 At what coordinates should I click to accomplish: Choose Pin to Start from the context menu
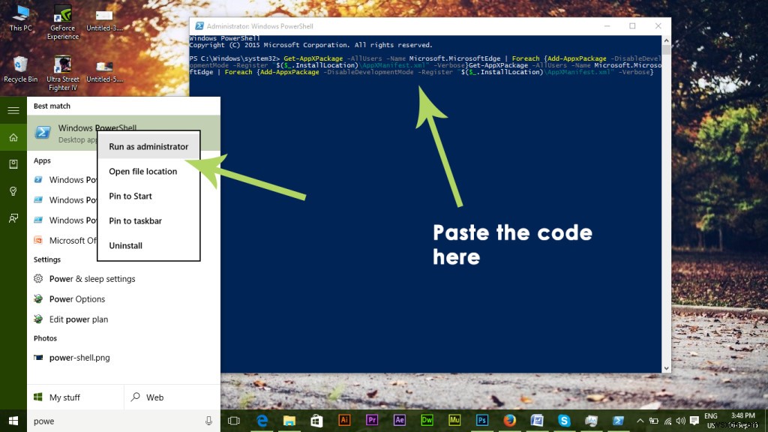(130, 196)
